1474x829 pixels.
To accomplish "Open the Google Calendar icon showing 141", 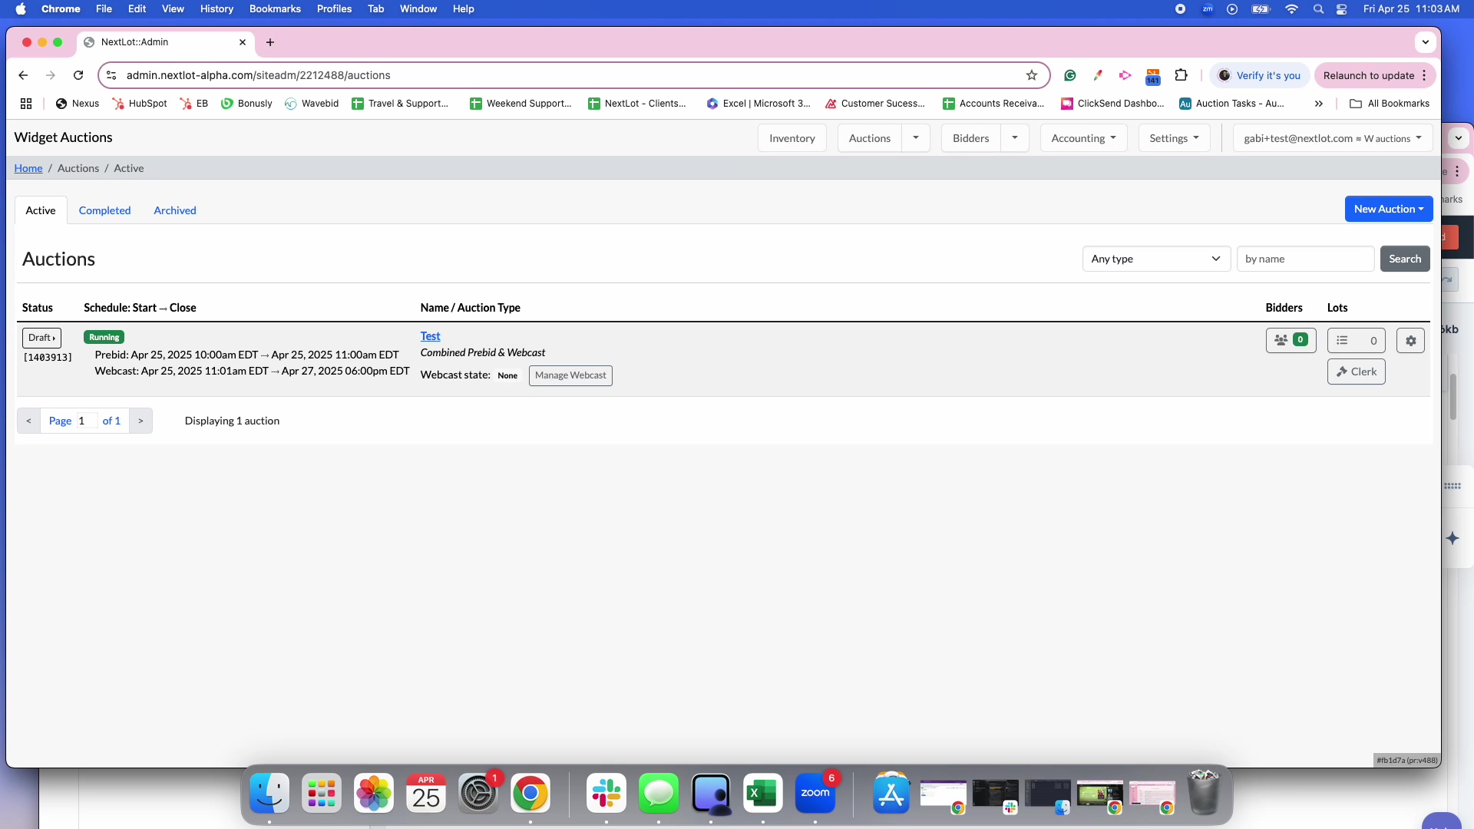I will point(1153,75).
